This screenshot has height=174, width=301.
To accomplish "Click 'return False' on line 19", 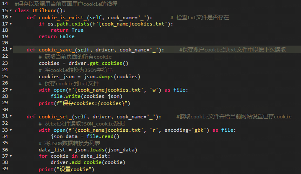I will (x=57, y=37).
